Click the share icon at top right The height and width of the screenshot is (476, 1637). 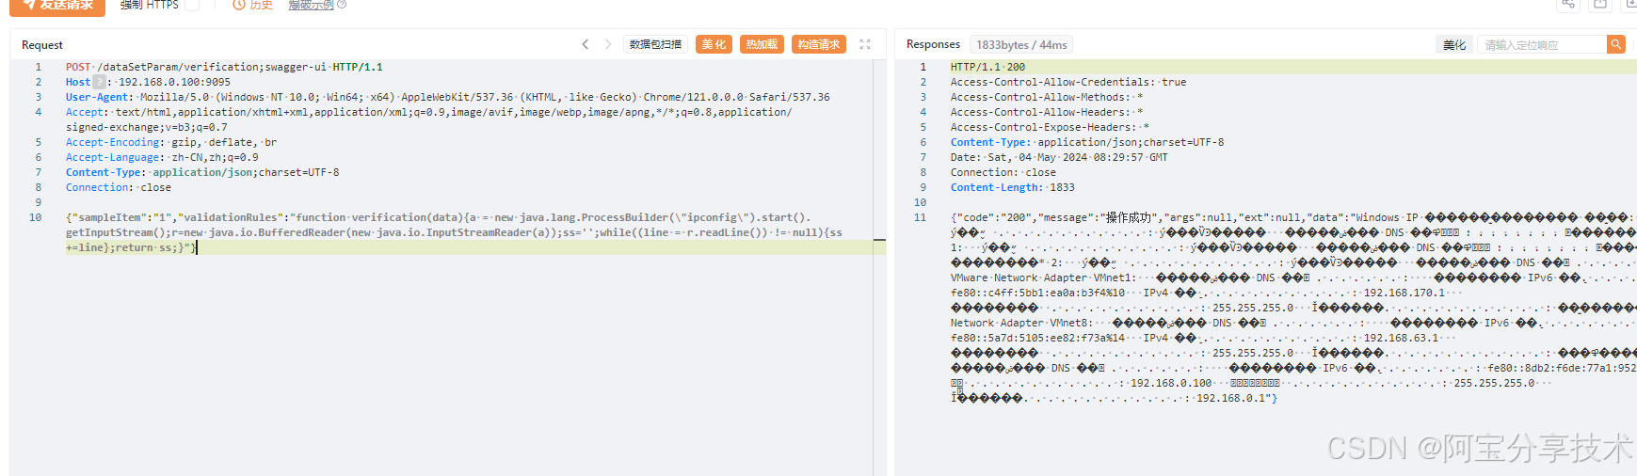click(1568, 5)
